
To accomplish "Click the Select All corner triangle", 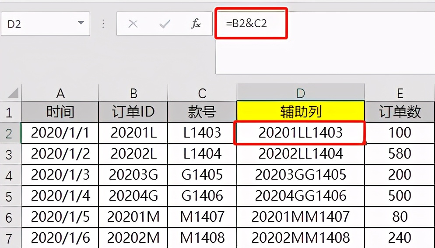I will [x=13, y=93].
